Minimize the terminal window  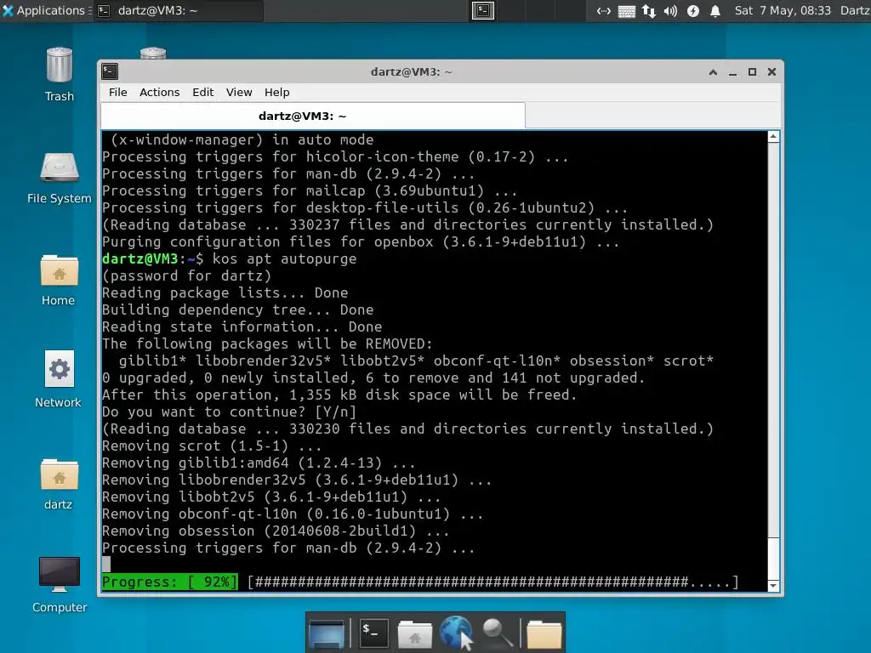tap(732, 72)
